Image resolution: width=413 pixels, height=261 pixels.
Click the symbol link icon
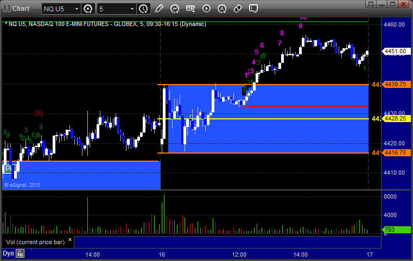tap(238, 9)
